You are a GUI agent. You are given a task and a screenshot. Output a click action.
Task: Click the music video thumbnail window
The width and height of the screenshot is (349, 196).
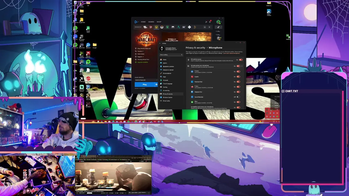click(113, 176)
